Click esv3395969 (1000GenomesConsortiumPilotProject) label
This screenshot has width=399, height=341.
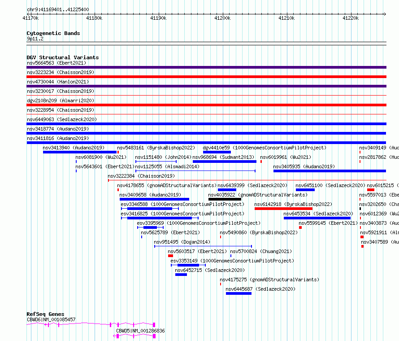coord(199,223)
